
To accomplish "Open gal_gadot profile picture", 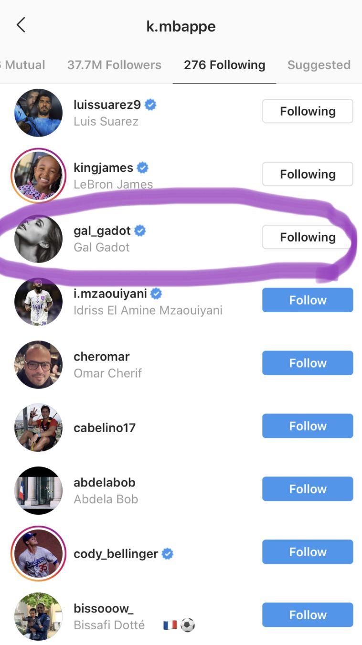I will 38,239.
